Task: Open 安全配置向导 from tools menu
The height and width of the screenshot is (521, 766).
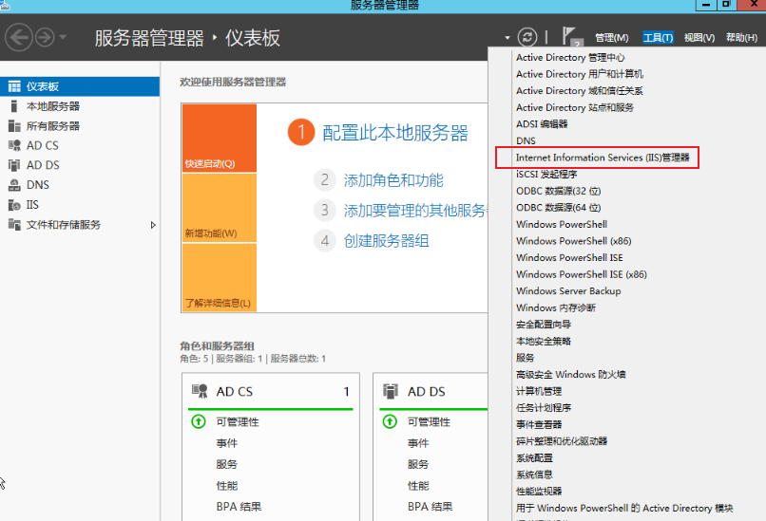Action: [544, 325]
